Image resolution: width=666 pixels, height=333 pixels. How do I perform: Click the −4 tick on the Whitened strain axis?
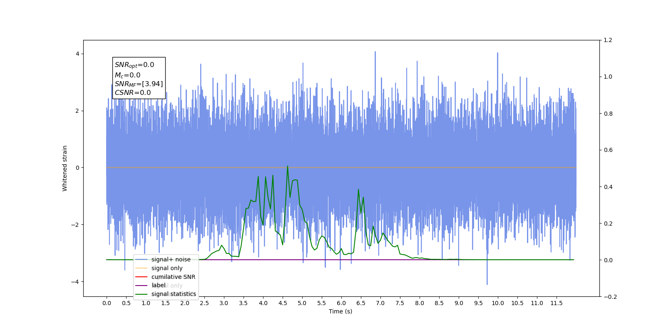[75, 282]
